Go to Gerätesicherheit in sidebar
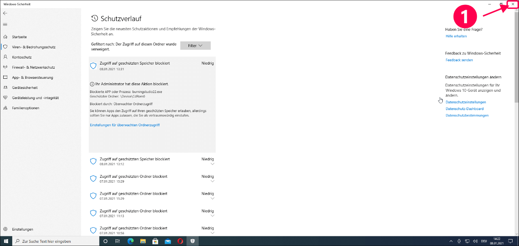The height and width of the screenshot is (246, 519). [25, 87]
